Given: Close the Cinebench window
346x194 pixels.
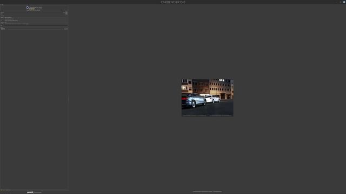Looking at the screenshot, I should pyautogui.click(x=344, y=2).
